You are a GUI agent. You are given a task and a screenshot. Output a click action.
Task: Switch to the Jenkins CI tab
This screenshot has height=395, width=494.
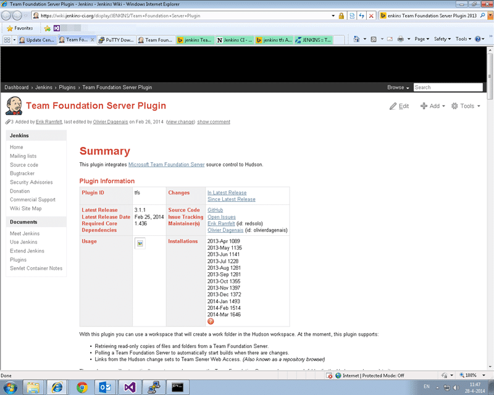(x=235, y=40)
